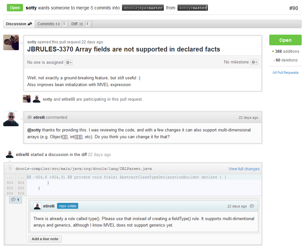This screenshot has height=246, width=303.
Task: Open the milestone gear dropdown
Action: pyautogui.click(x=254, y=62)
